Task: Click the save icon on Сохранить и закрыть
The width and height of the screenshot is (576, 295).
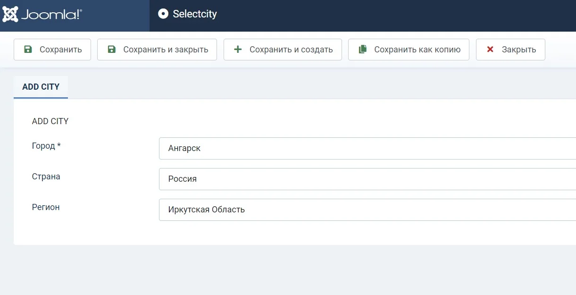Action: coord(112,50)
